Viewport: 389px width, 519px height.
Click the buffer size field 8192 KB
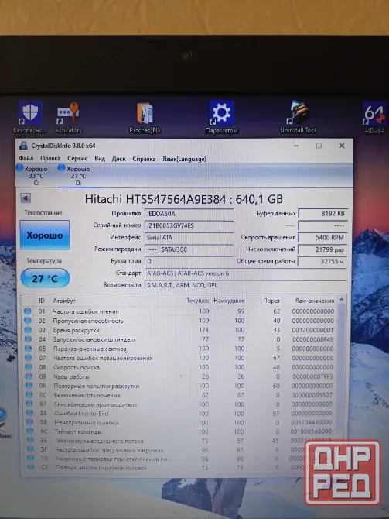tap(322, 214)
